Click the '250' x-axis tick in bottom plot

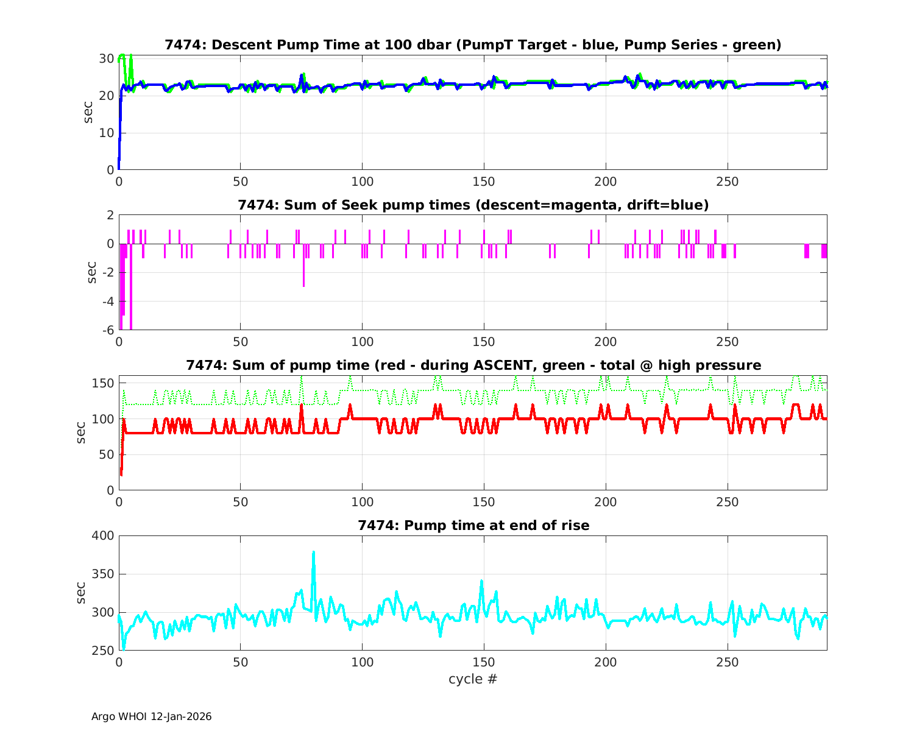click(728, 662)
